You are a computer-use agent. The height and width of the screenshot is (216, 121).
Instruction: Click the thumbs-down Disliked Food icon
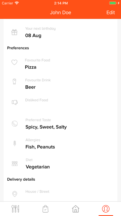(15, 102)
